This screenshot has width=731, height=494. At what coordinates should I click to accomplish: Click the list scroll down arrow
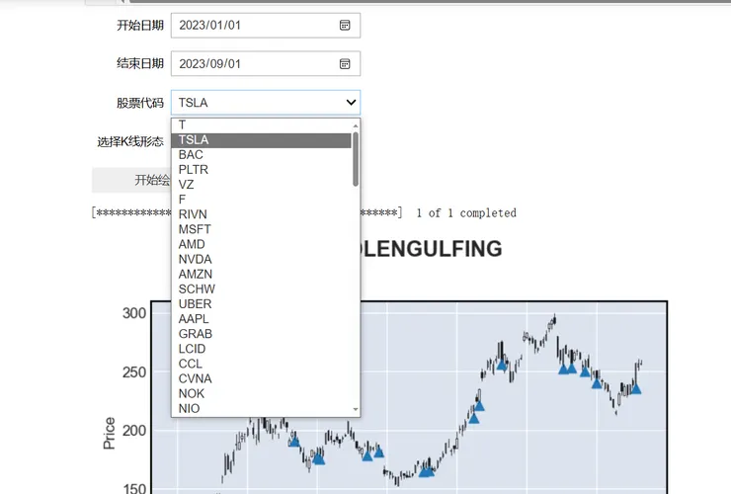(x=356, y=410)
